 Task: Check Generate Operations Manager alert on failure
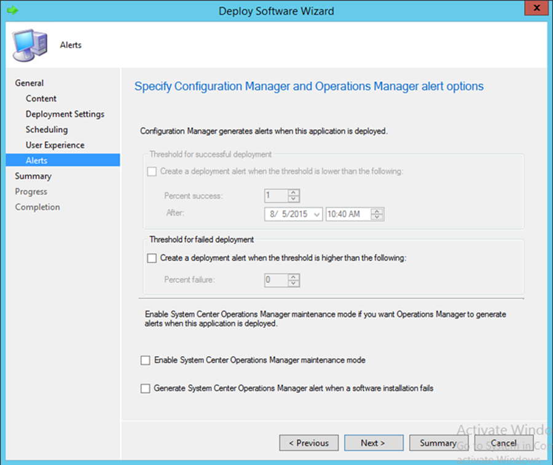point(145,388)
